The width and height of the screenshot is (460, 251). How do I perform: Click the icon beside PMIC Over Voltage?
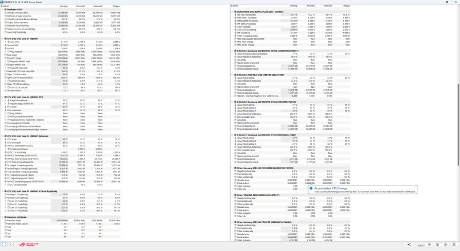pyautogui.click(x=235, y=41)
